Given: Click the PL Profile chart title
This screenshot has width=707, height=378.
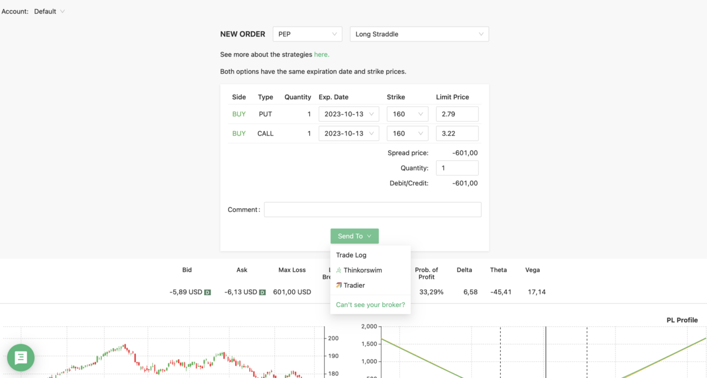Looking at the screenshot, I should pos(682,320).
